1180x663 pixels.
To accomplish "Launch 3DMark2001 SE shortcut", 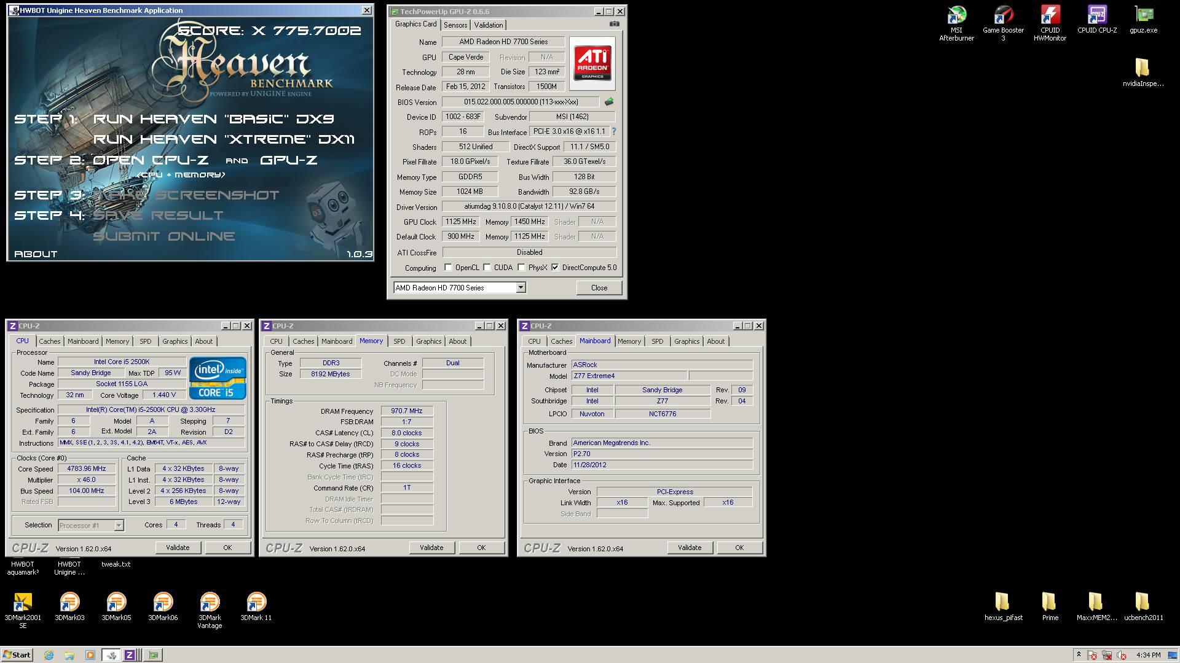I will (23, 611).
